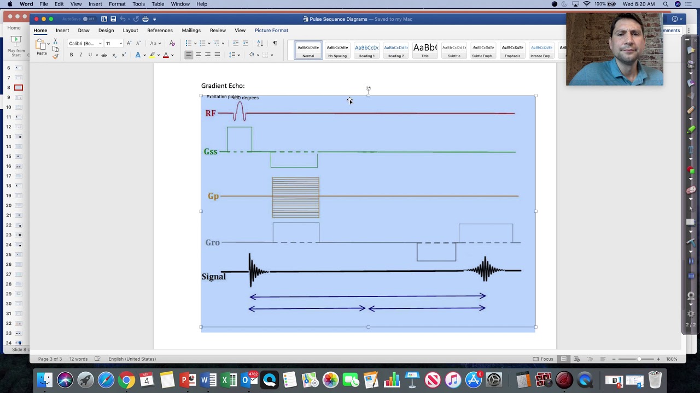The image size is (700, 393).
Task: Open the borders dropdown arrow
Action: (272, 55)
